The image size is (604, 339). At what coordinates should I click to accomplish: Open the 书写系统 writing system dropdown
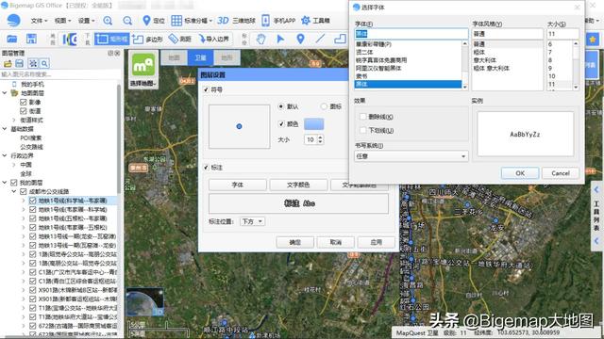(411, 156)
